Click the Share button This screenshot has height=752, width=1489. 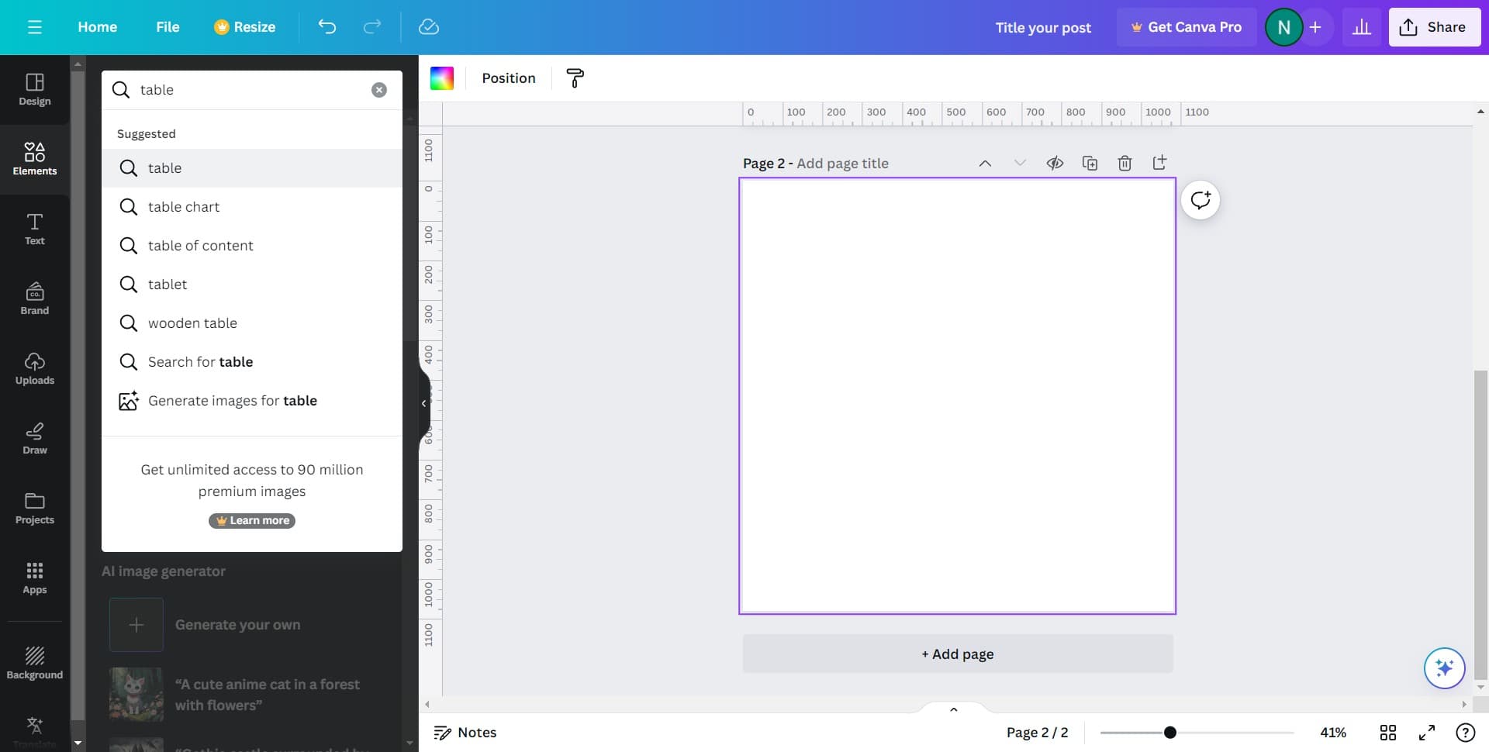[x=1434, y=27]
